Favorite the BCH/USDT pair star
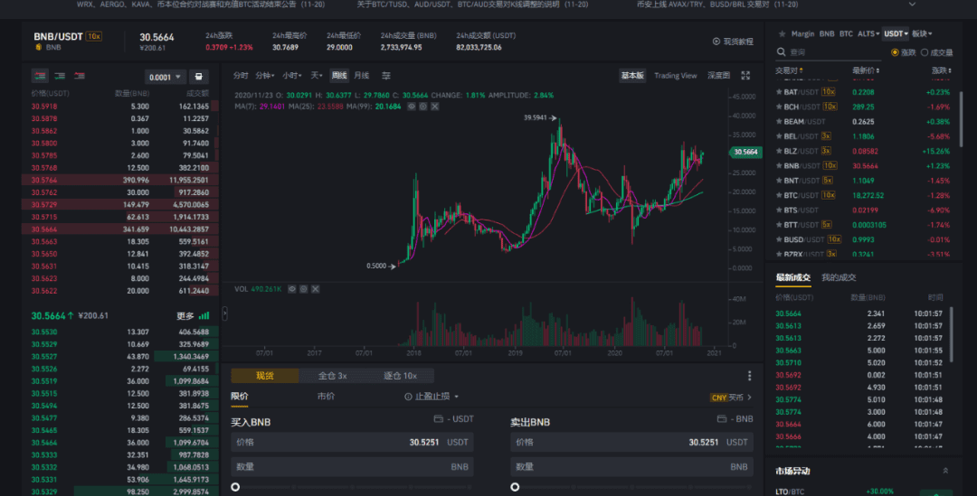 click(779, 107)
